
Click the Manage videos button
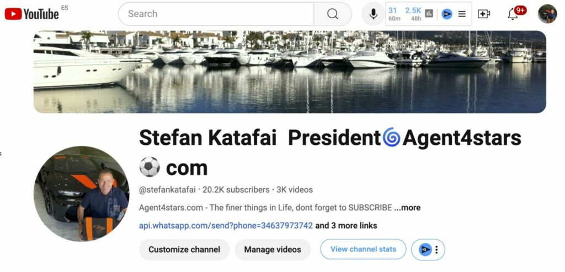[x=273, y=249]
